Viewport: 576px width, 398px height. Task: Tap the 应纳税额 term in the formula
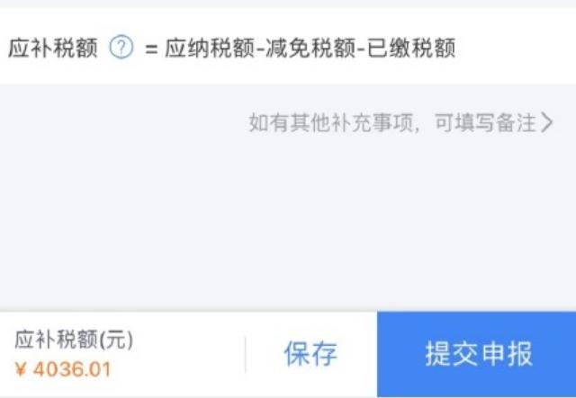pos(210,48)
